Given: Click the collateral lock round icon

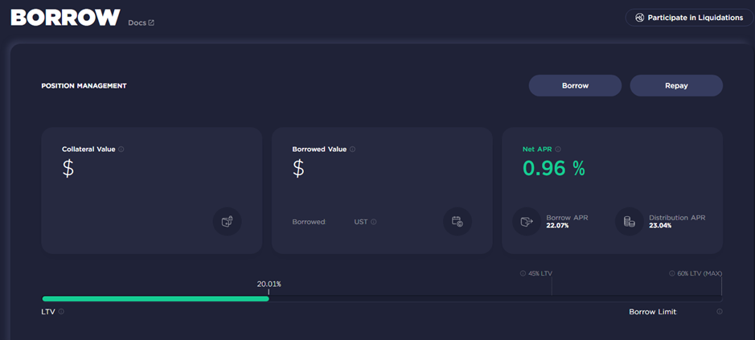Looking at the screenshot, I should tap(228, 222).
